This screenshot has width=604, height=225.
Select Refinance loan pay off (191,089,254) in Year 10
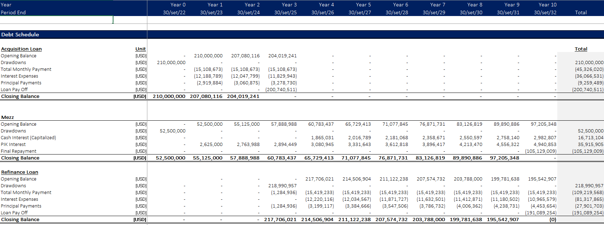(x=541, y=213)
